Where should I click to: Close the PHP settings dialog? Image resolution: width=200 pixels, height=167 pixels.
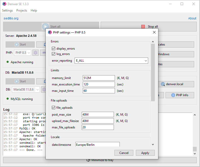(x=154, y=32)
